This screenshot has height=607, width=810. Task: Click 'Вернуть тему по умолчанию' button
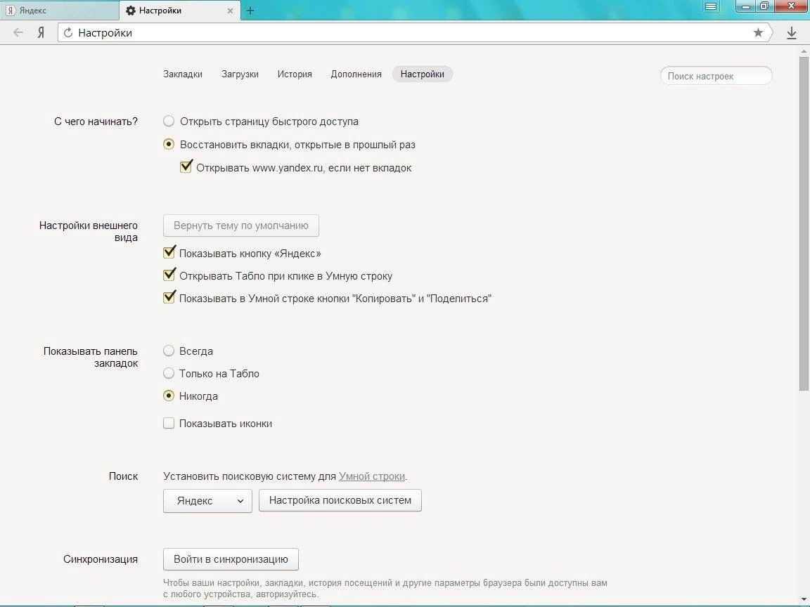coord(241,226)
